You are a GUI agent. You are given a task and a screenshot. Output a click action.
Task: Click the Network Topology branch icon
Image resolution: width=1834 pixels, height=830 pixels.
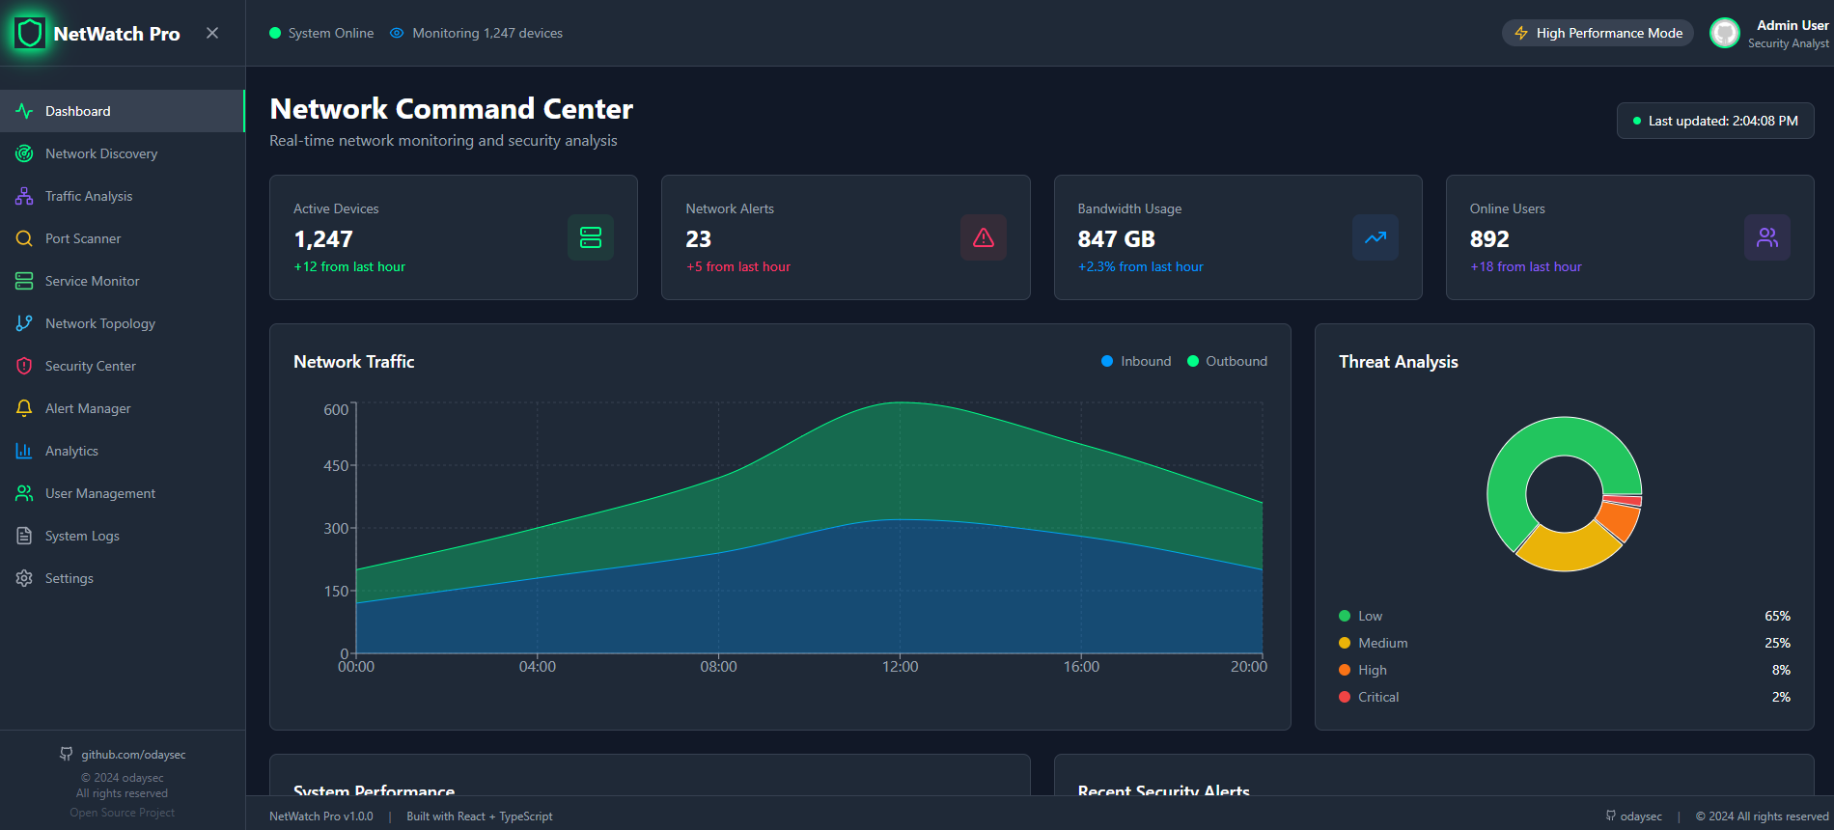24,323
